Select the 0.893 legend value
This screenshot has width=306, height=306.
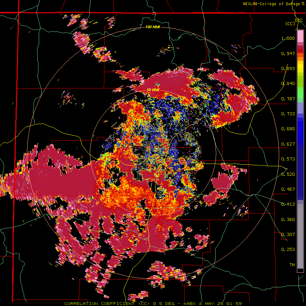288,68
